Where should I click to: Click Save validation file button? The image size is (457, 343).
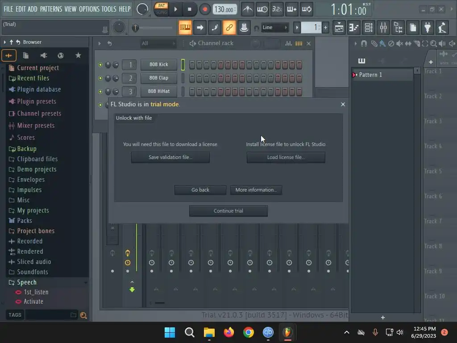tap(170, 157)
